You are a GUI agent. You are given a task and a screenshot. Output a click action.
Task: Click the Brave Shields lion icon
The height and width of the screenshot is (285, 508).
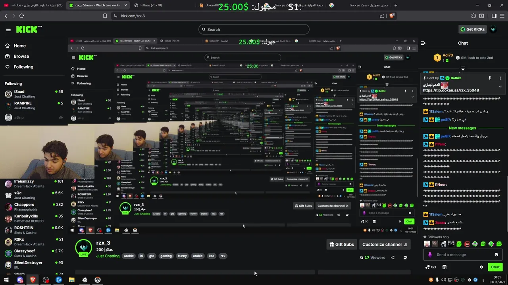[392, 16]
